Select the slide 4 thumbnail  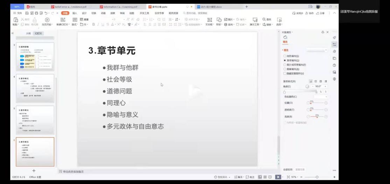point(35,88)
